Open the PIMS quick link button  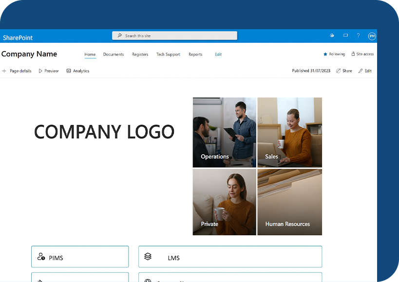pyautogui.click(x=80, y=257)
